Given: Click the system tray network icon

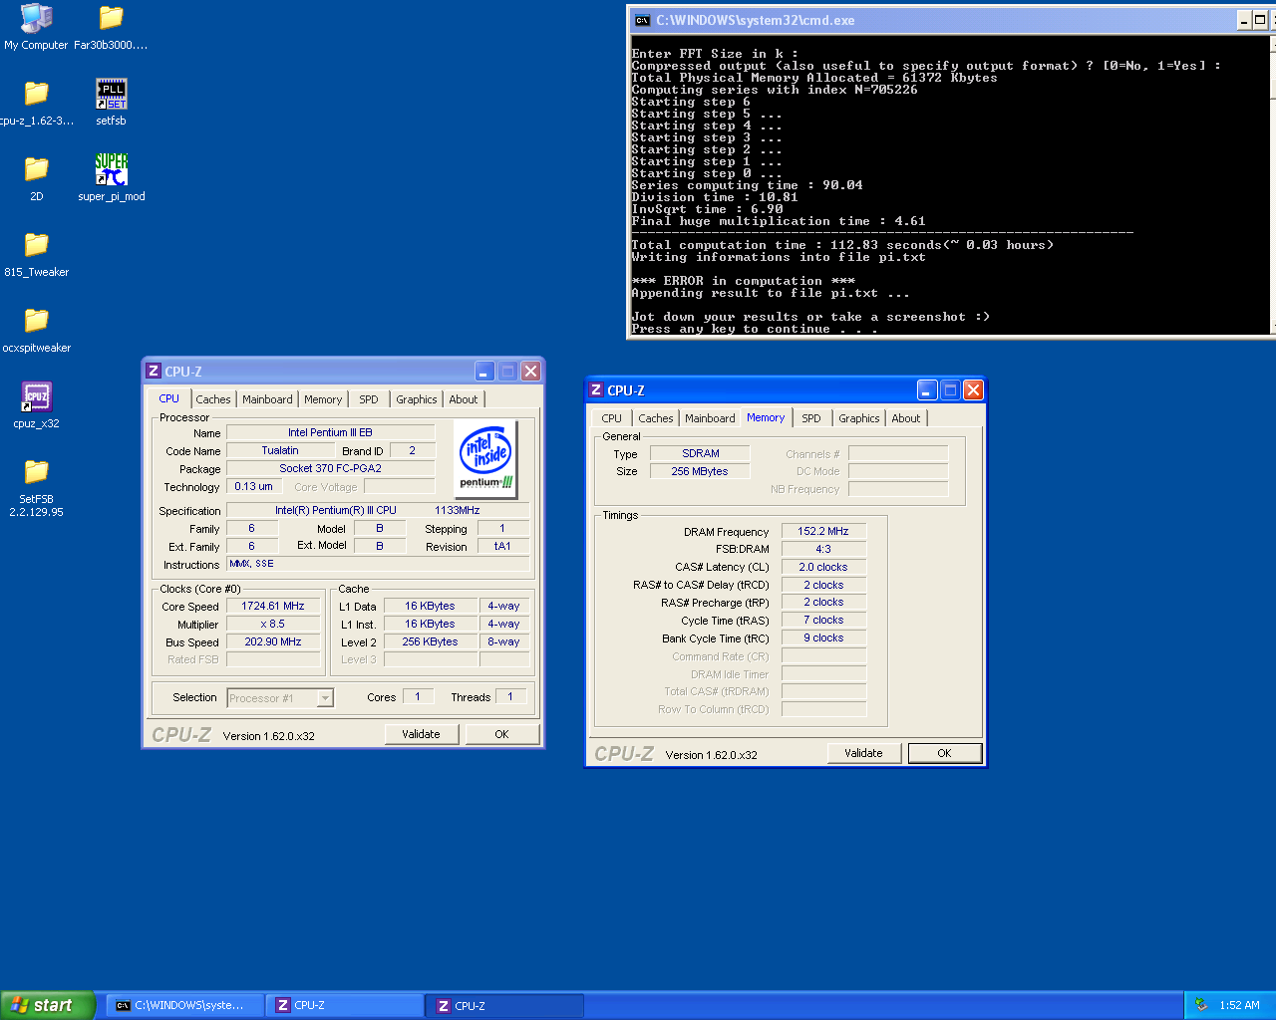Looking at the screenshot, I should pyautogui.click(x=1201, y=1005).
